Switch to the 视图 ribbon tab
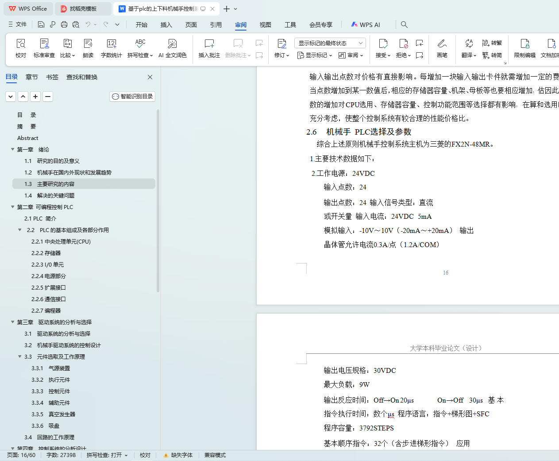This screenshot has height=461, width=559. tap(266, 25)
